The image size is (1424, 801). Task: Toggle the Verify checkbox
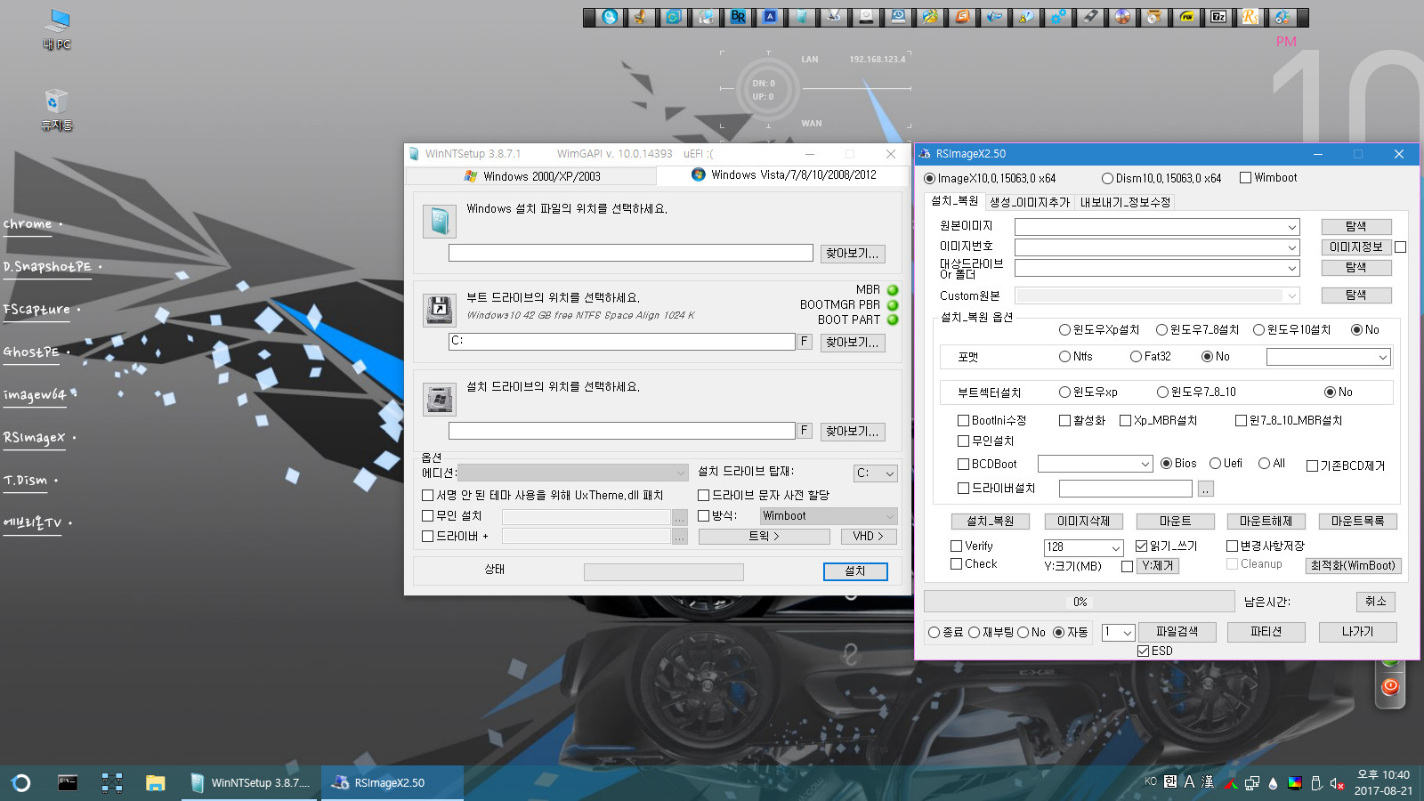(957, 546)
